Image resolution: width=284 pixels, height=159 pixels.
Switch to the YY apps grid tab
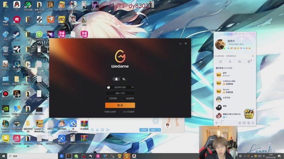[x=249, y=61]
